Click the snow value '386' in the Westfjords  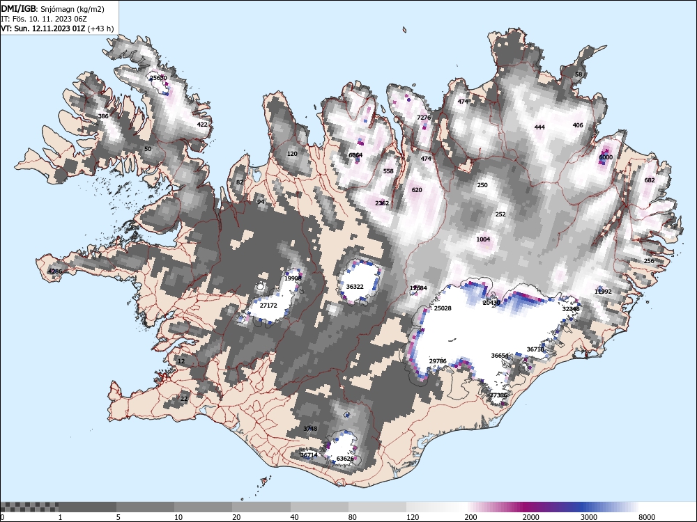[x=103, y=116]
